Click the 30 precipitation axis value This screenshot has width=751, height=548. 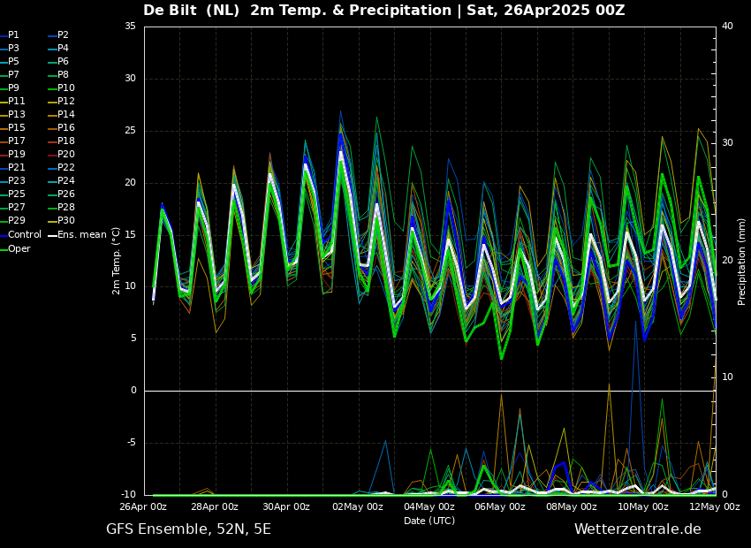pyautogui.click(x=727, y=143)
